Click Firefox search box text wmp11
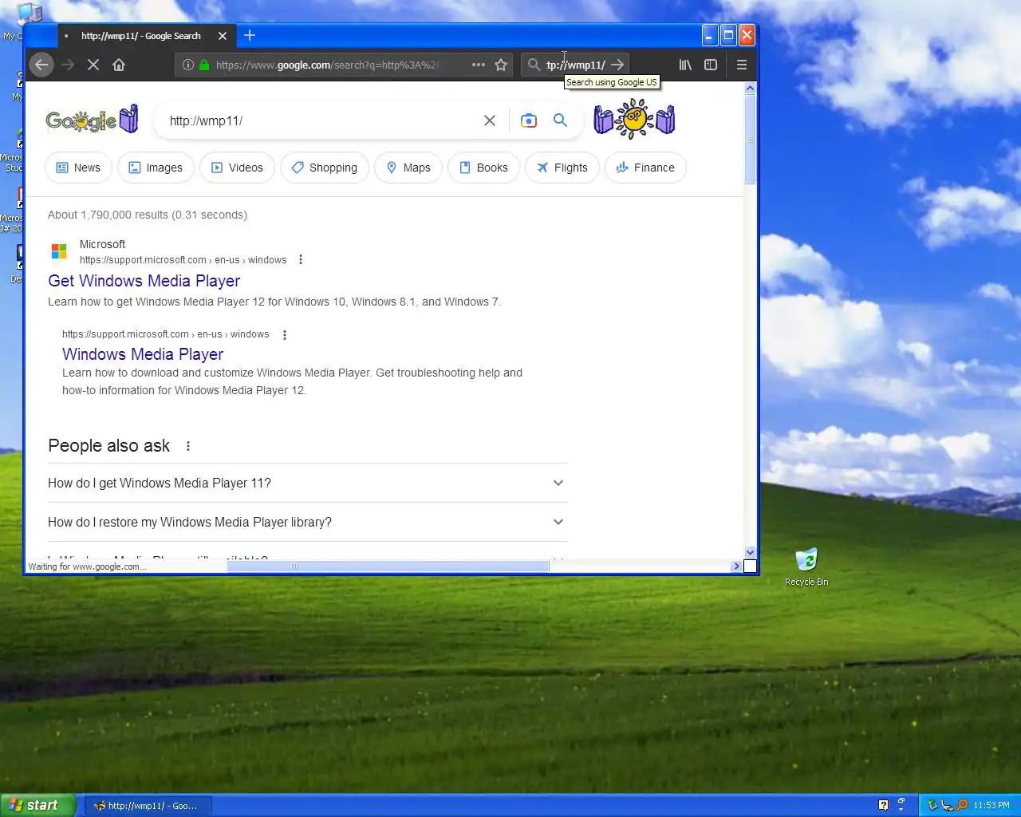 (575, 65)
